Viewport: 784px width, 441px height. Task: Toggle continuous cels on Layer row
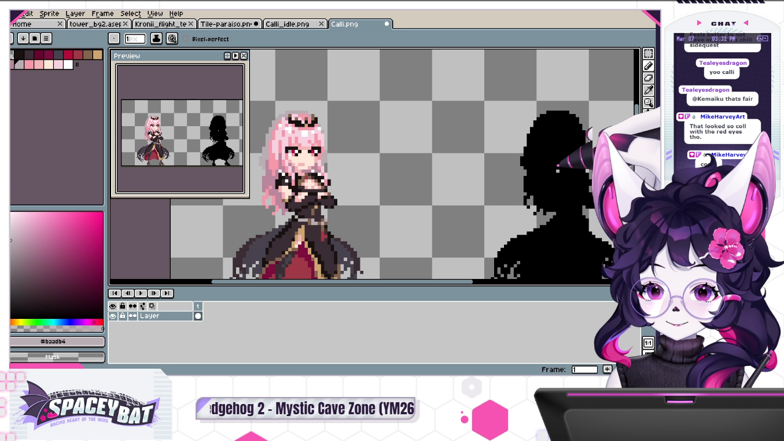132,316
